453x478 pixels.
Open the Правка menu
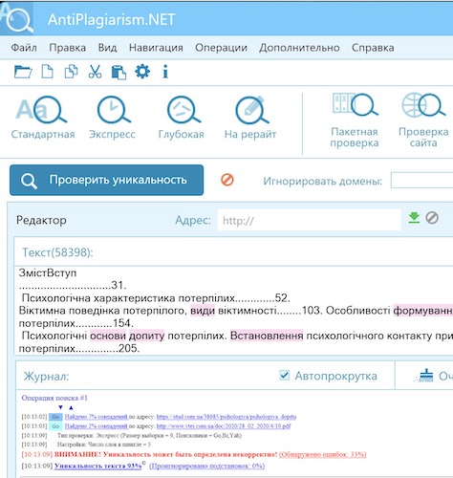pos(68,48)
